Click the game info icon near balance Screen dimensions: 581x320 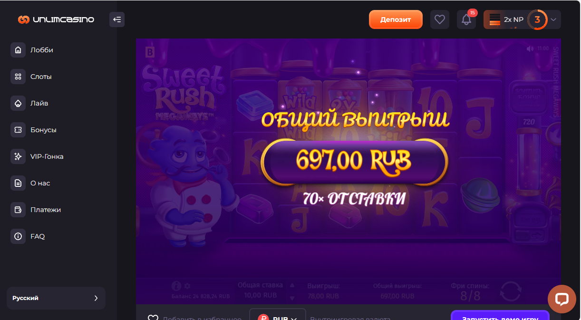tap(176, 286)
